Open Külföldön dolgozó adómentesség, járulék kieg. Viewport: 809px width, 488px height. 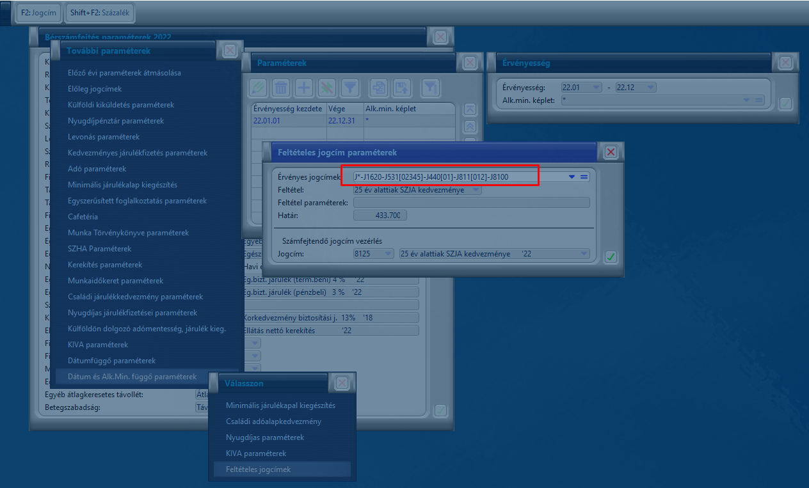point(147,329)
